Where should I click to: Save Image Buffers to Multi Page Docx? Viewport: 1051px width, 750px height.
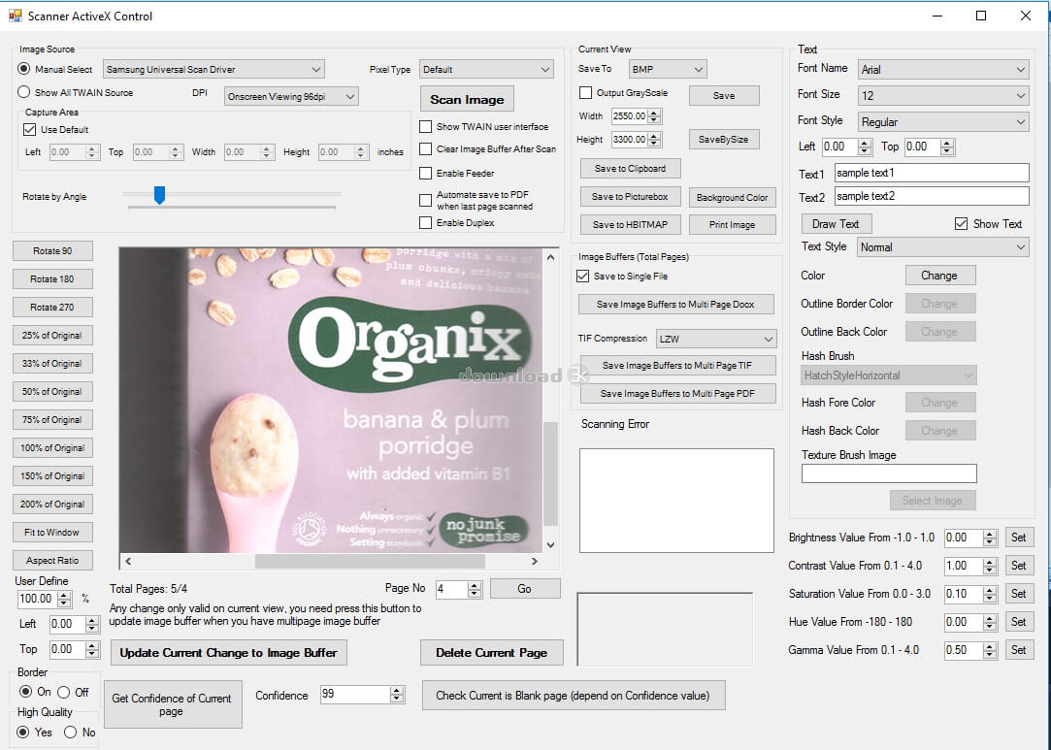pos(675,305)
